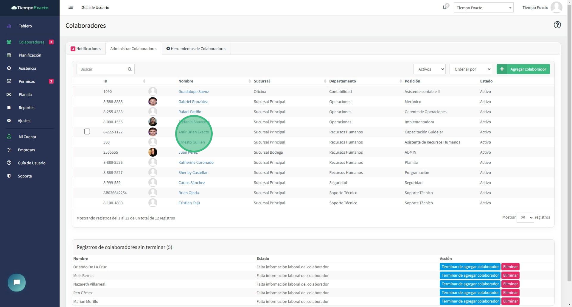Delete Orlando De La Cruz's unfinished record
The height and width of the screenshot is (307, 572).
pos(510,267)
